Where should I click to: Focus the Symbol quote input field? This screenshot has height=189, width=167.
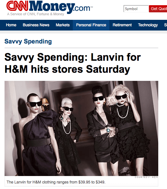(x=136, y=9)
